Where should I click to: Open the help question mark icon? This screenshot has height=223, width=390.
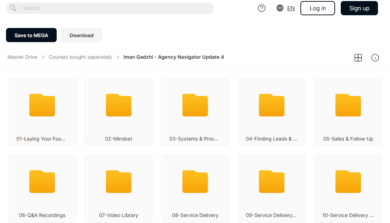[262, 8]
